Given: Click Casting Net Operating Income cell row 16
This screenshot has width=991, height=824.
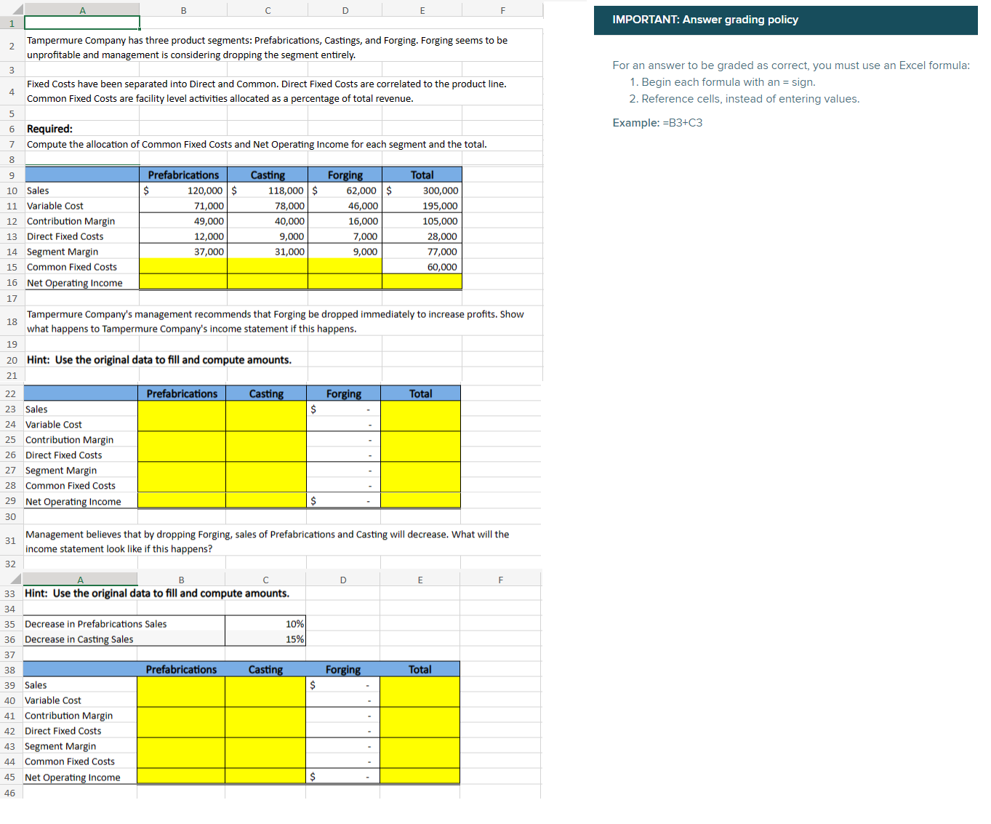Looking at the screenshot, I should coord(268,282).
